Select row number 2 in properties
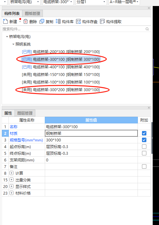Image resolution: width=159 pixels, height=225 pixels. tap(5, 134)
